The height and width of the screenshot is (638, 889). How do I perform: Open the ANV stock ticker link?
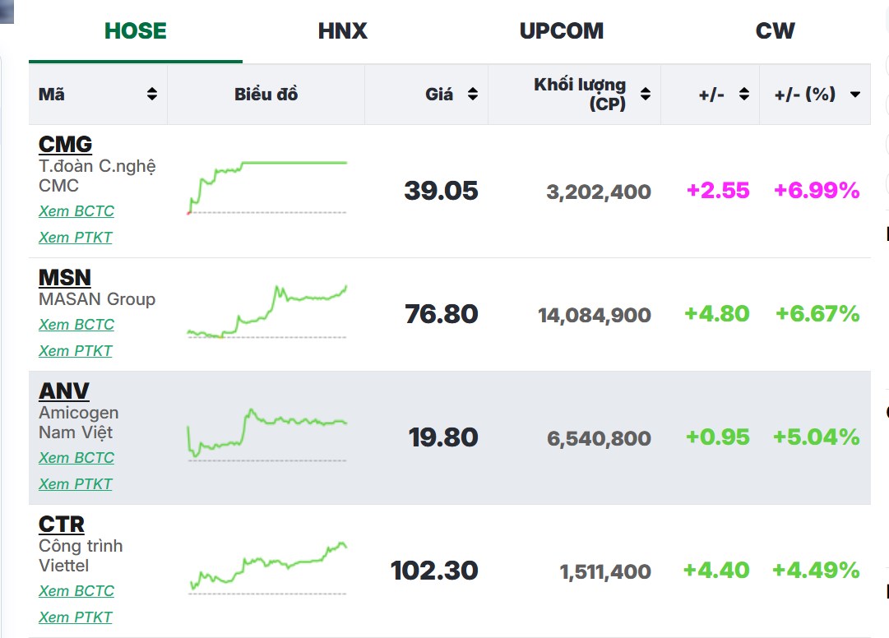pyautogui.click(x=64, y=391)
